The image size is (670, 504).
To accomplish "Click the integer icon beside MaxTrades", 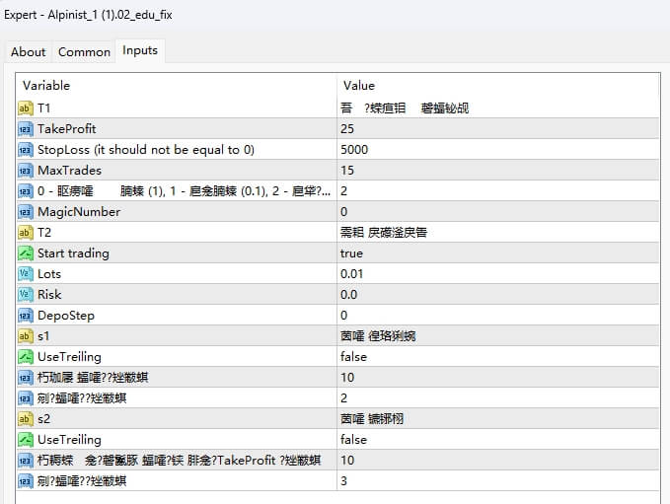I will (26, 171).
